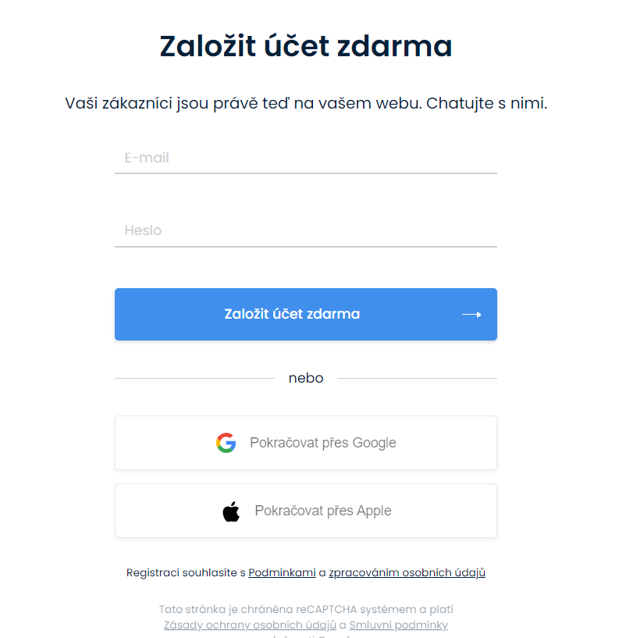Click divider line left of nebo
619x638 pixels.
[195, 378]
